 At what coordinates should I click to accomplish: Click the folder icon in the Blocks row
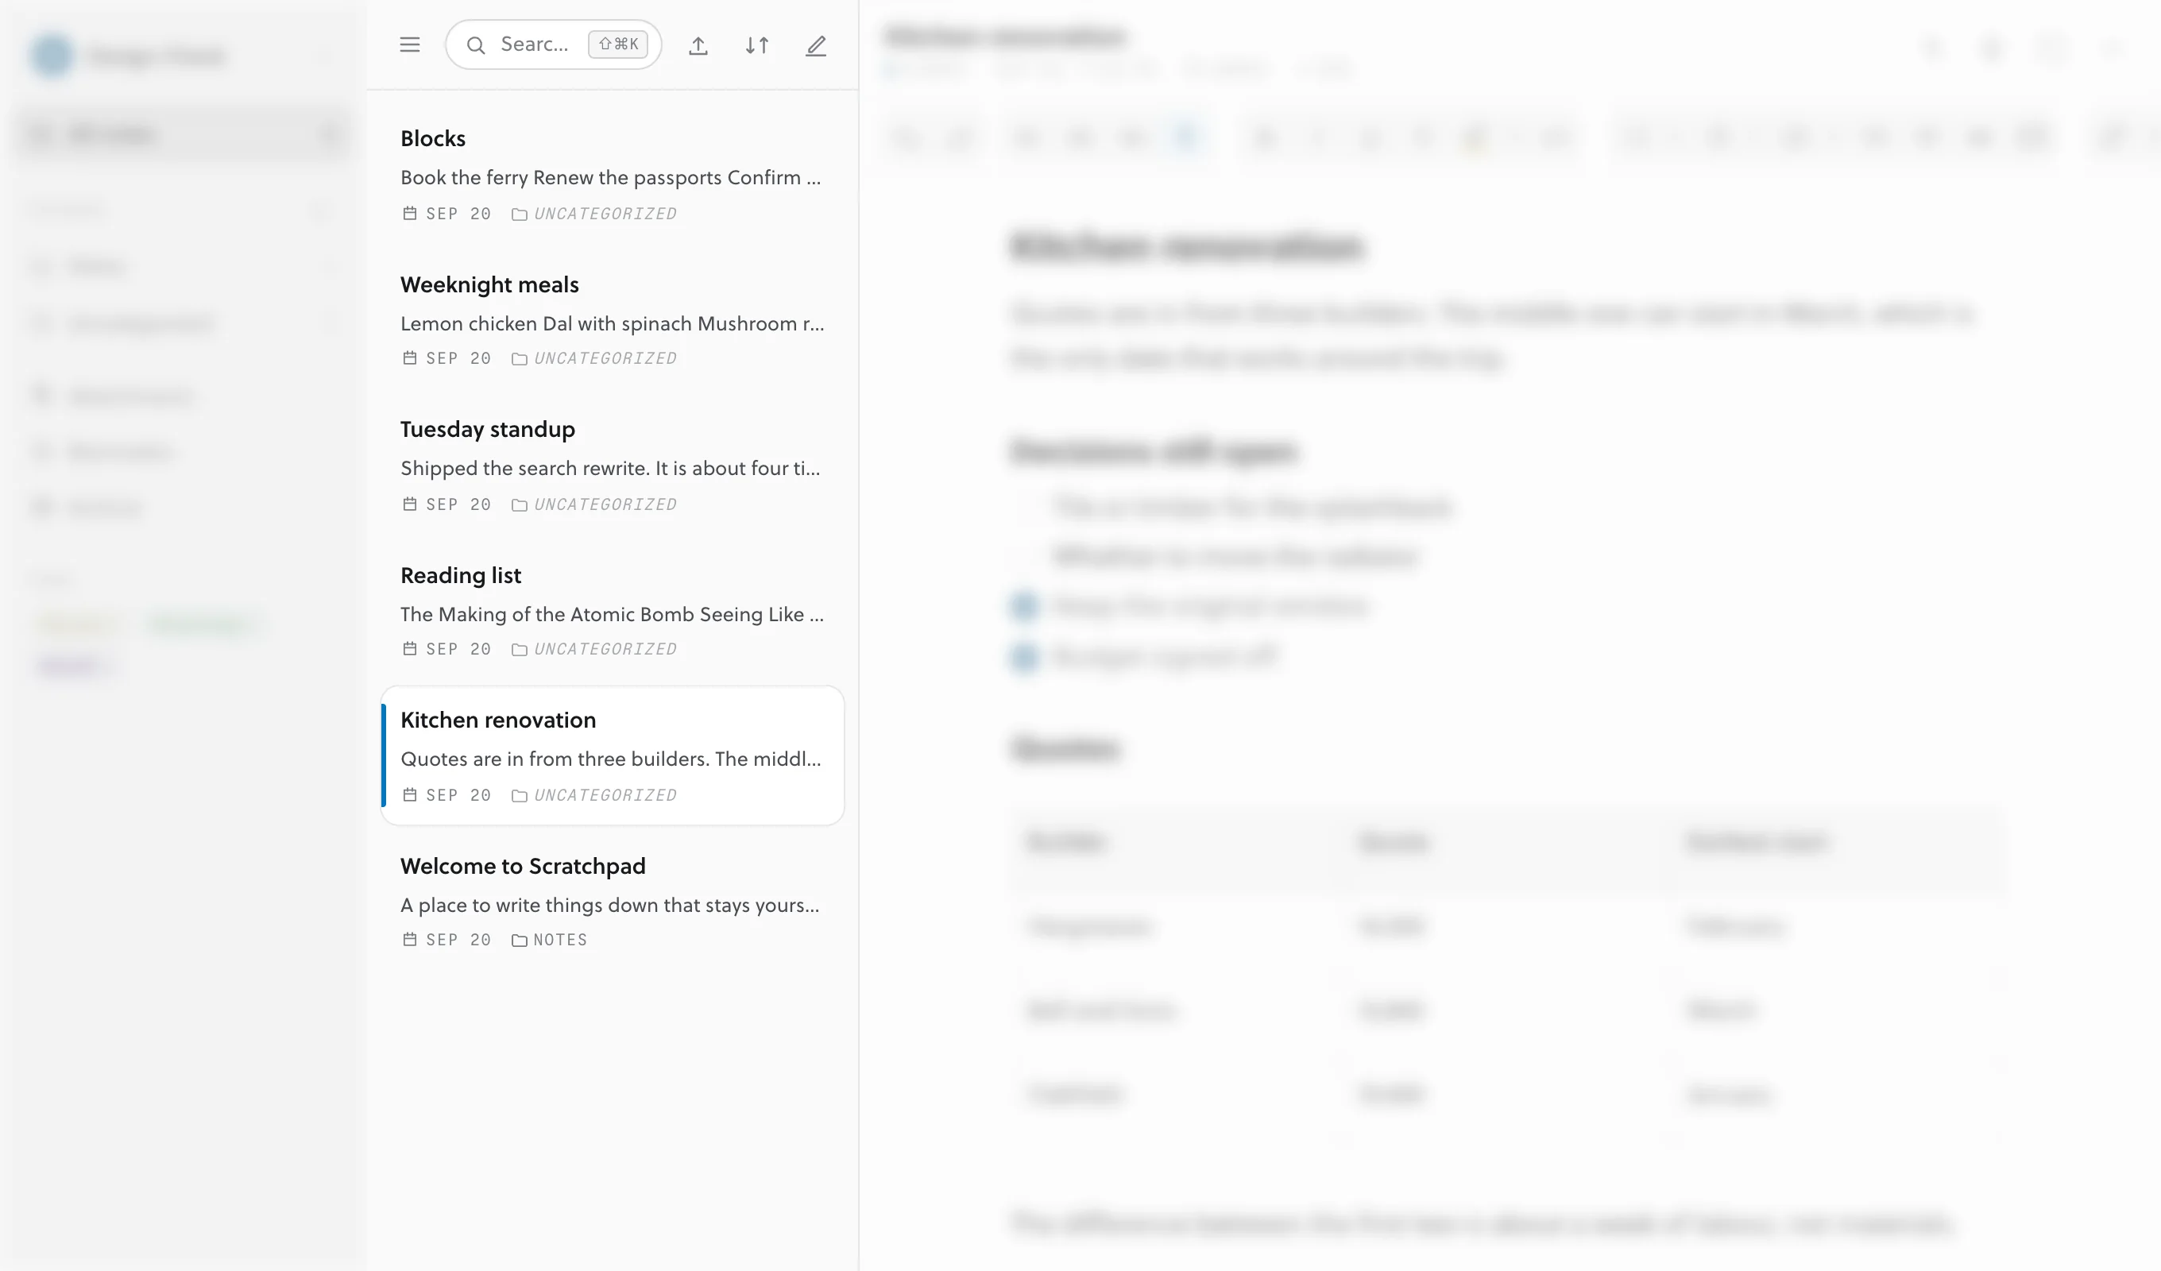(519, 214)
